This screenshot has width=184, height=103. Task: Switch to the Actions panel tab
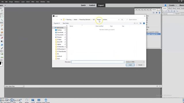click(154, 9)
